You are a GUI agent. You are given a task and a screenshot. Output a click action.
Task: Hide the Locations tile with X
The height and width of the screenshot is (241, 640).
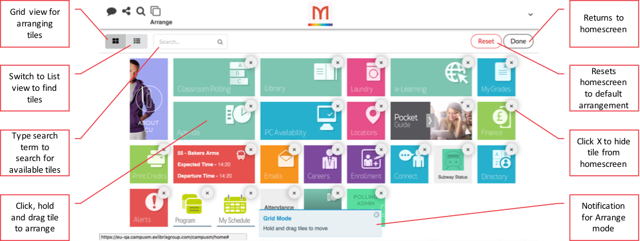pyautogui.click(x=381, y=106)
